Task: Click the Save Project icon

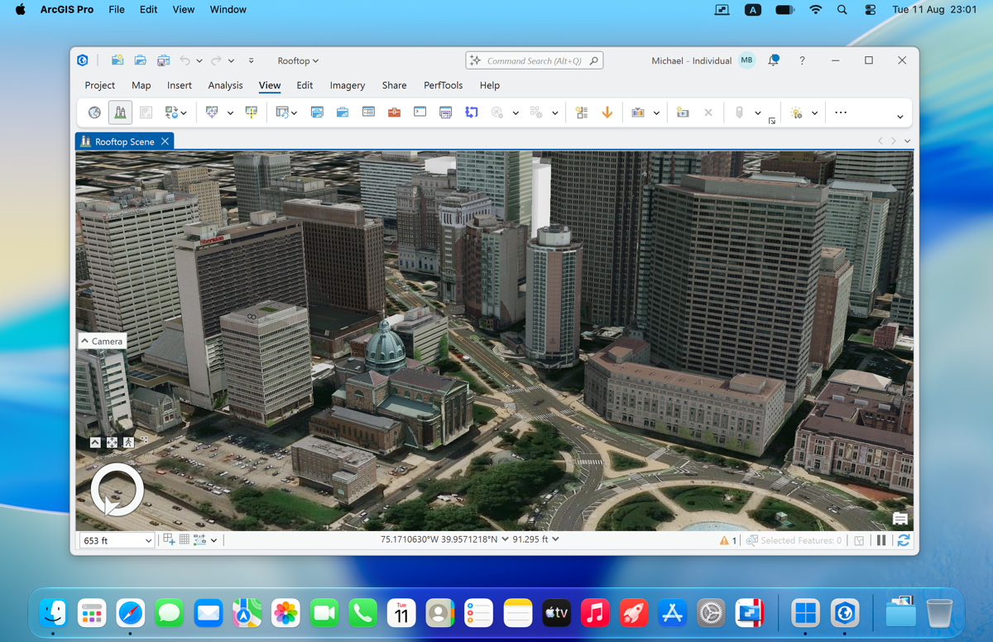Action: point(164,60)
